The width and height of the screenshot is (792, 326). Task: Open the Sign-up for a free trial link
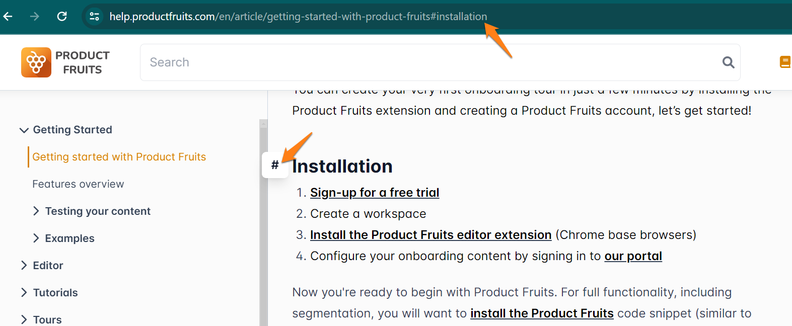[375, 192]
